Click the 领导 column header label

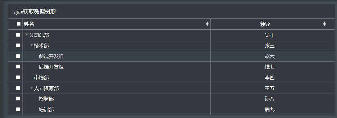[x=265, y=24]
